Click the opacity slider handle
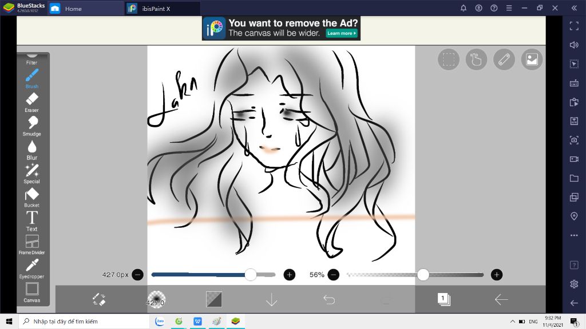This screenshot has height=329, width=586. pos(423,275)
